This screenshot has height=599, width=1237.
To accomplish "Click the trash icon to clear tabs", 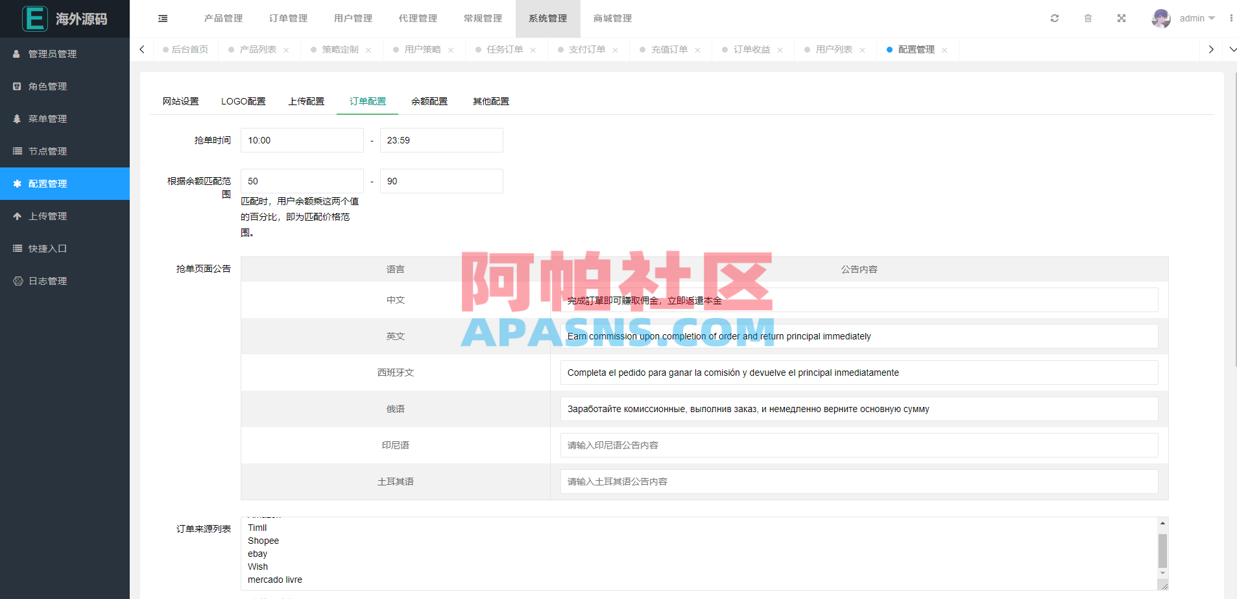I will [x=1088, y=18].
